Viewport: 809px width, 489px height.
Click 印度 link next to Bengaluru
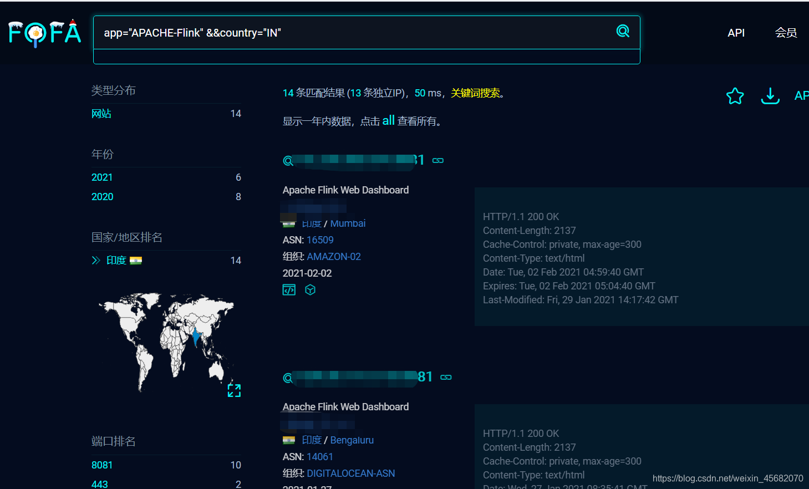pyautogui.click(x=312, y=440)
